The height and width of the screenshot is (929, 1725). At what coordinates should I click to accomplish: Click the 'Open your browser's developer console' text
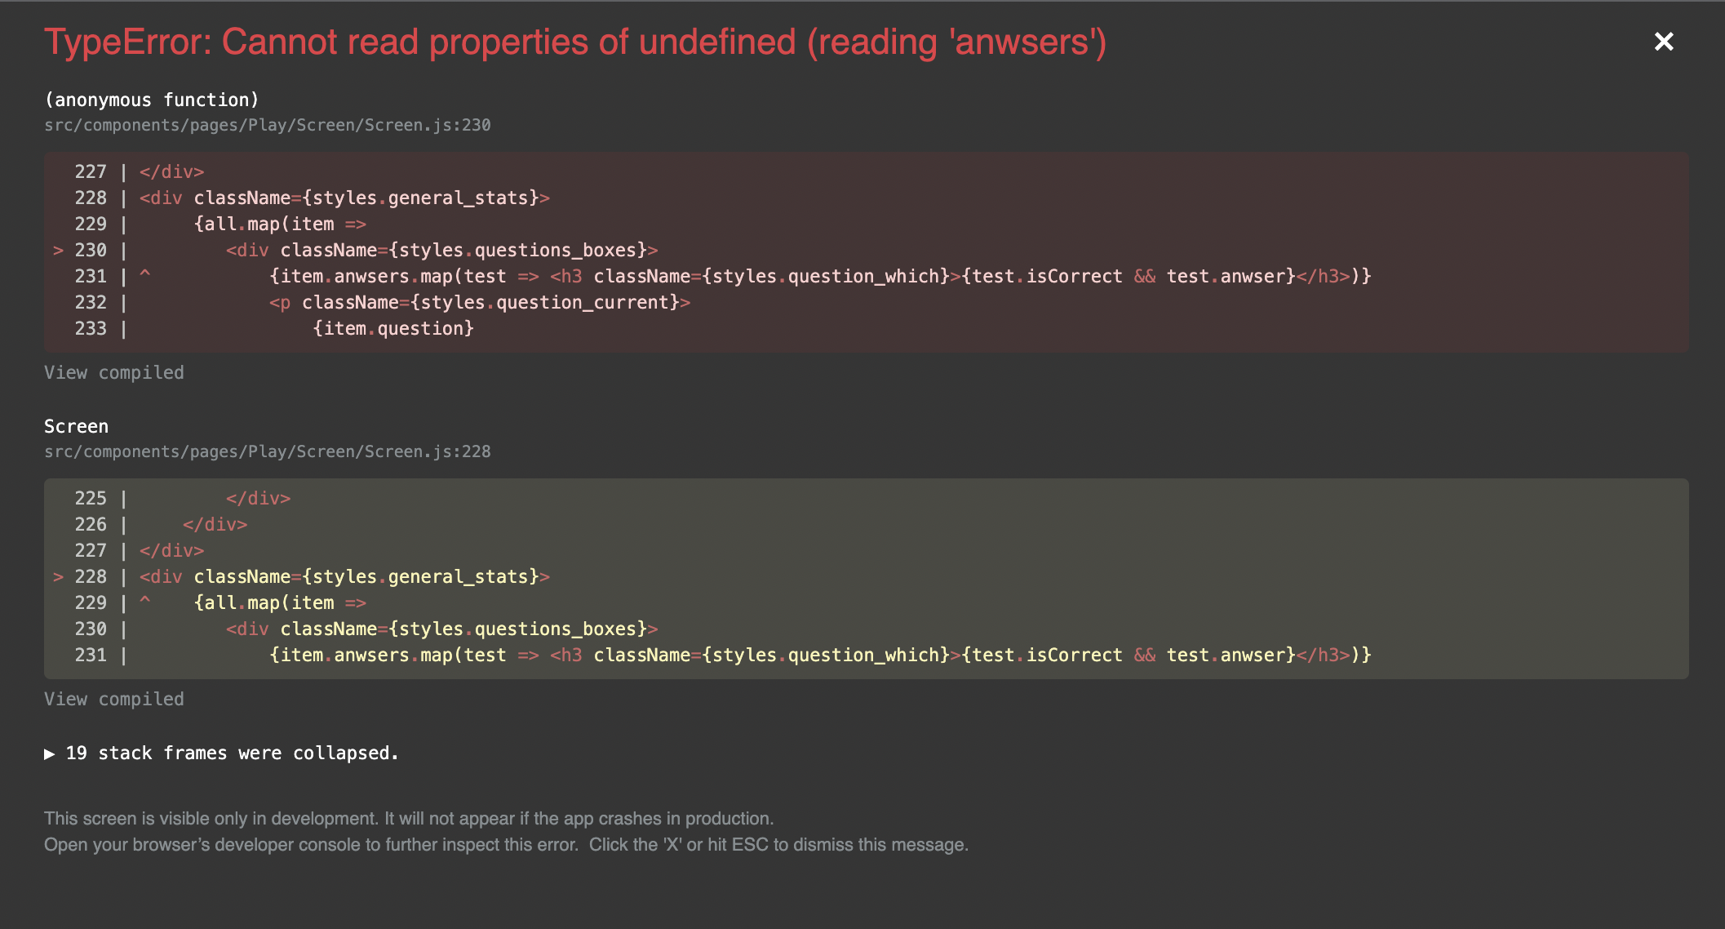pyautogui.click(x=312, y=845)
